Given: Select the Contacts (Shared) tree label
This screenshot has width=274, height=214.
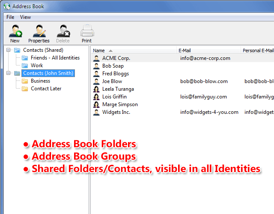Looking at the screenshot, I should tap(43, 50).
